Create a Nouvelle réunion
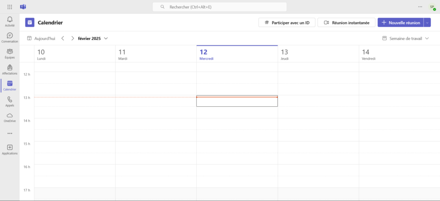Screen dimensions: 440x201 click(400, 23)
